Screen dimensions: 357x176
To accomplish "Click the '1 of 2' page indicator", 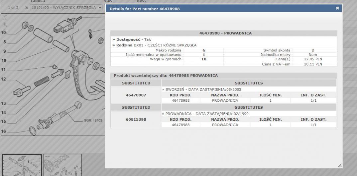I will pyautogui.click(x=13, y=8).
